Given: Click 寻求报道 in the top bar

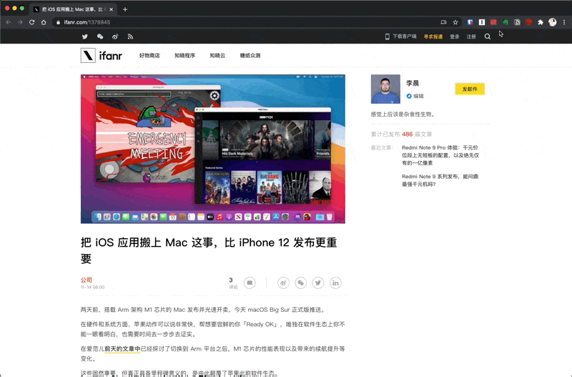Looking at the screenshot, I should [x=433, y=36].
